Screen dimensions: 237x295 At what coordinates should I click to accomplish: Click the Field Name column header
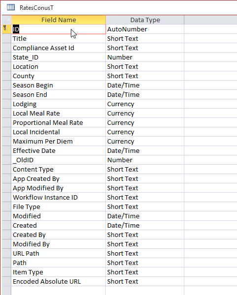pos(59,20)
